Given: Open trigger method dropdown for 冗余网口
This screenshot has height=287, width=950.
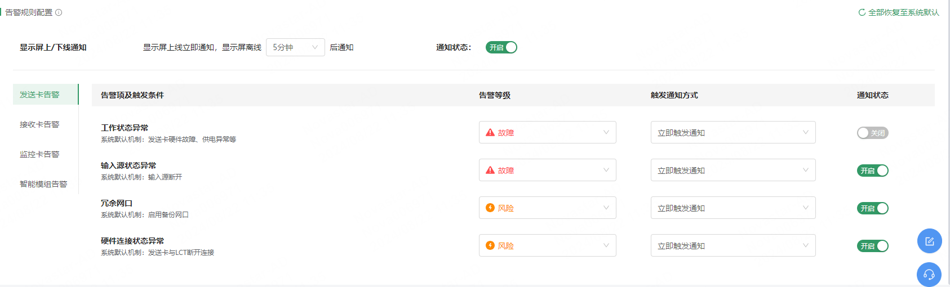Looking at the screenshot, I should (733, 208).
